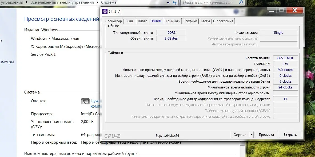The width and height of the screenshot is (315, 157).
Task: Click Windows 7 Максимальная edition text
Action: (x=55, y=39)
